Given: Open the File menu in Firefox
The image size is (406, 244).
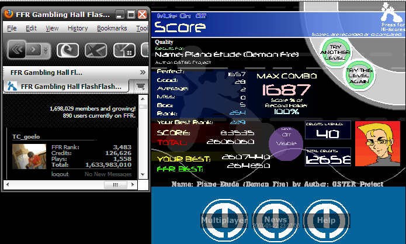Looking at the screenshot, I should point(12,28).
